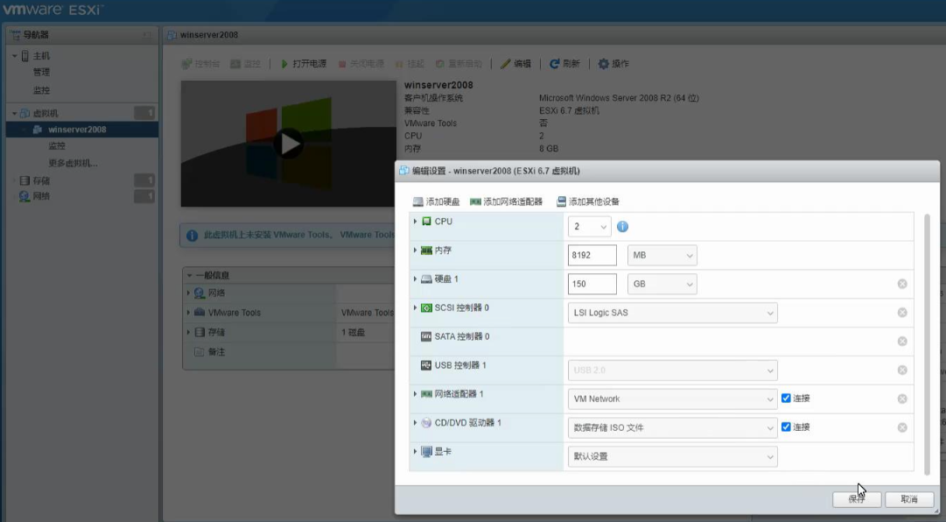Open the VM Network dropdown

[672, 399]
